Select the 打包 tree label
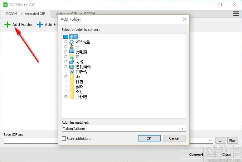This screenshot has width=242, height=162. [x=79, y=82]
